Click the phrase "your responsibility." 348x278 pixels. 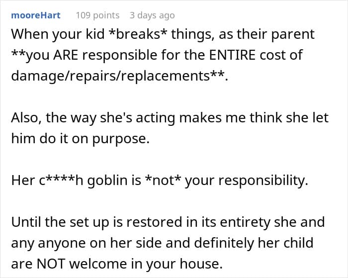(247, 181)
